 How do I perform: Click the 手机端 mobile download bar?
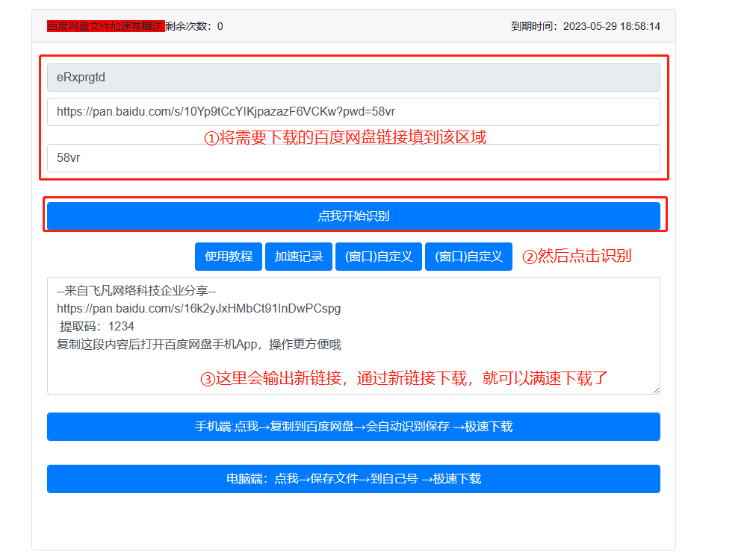[354, 427]
